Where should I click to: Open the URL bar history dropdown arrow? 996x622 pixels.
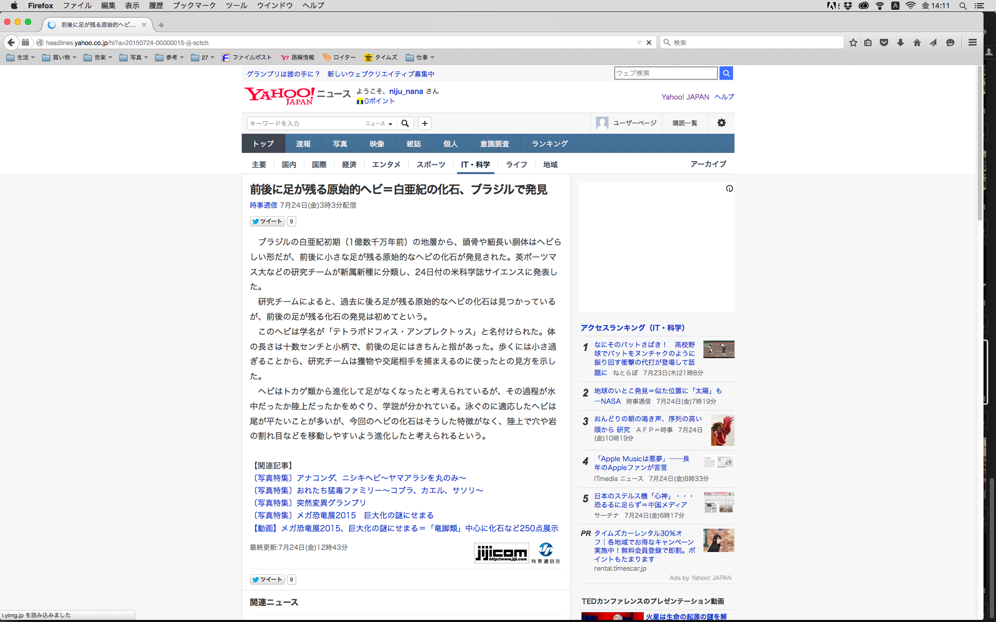[639, 43]
